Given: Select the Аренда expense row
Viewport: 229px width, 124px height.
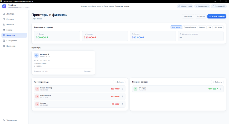Looking at the screenshot, I should click(79, 104).
